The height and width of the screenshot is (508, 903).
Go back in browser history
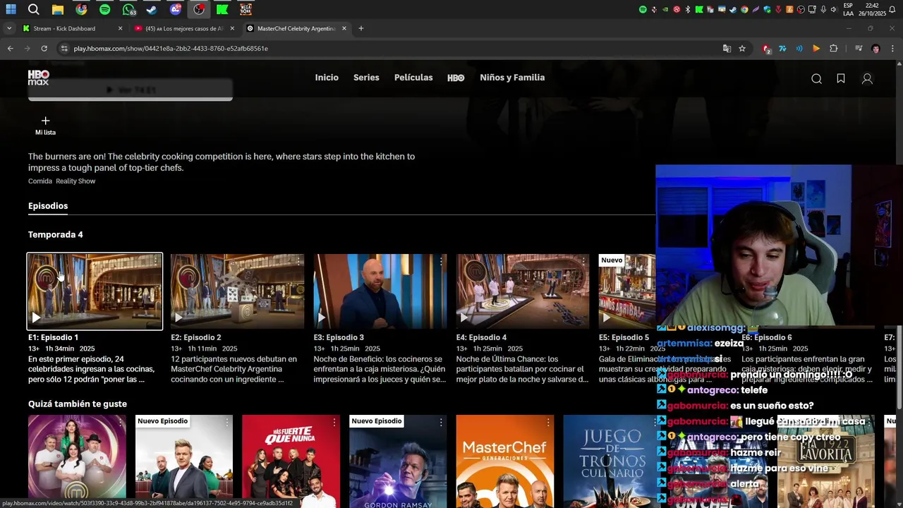(10, 49)
